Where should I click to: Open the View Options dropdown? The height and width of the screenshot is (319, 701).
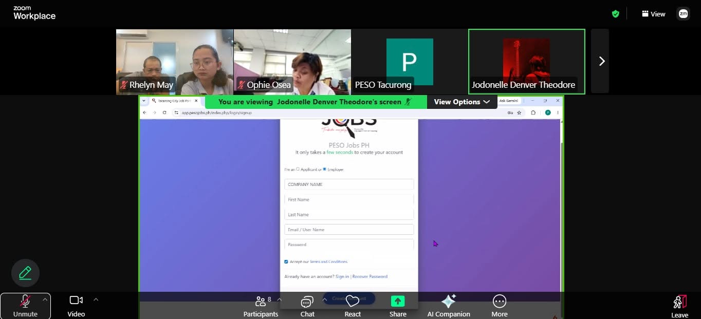point(462,102)
